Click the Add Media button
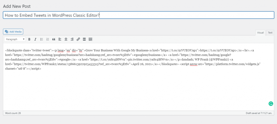The height and width of the screenshot is (124, 277). (13, 32)
